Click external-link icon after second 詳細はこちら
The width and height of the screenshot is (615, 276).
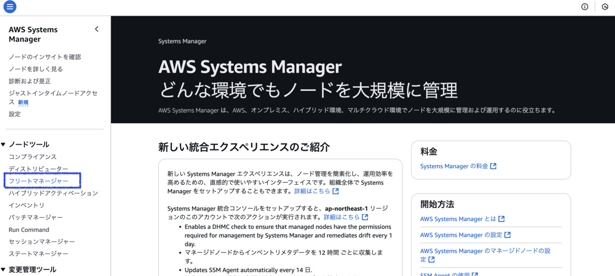(365, 217)
